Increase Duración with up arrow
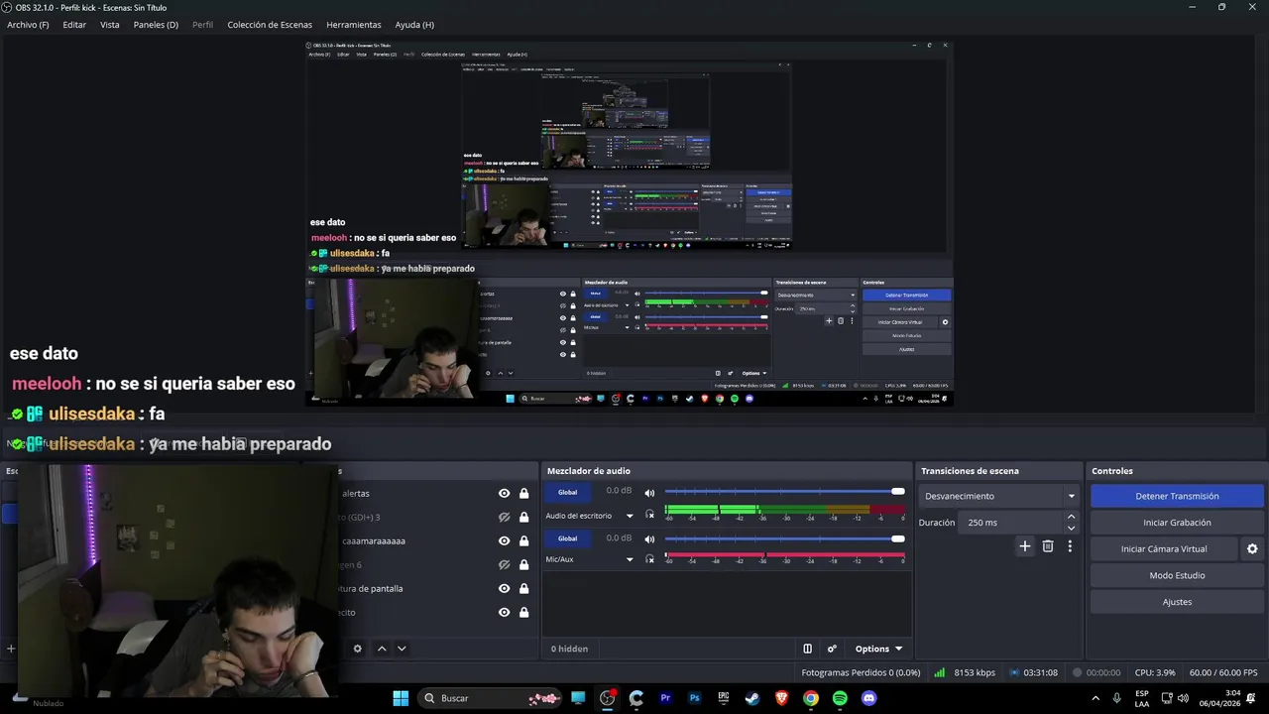This screenshot has width=1269, height=714. coord(1071,517)
